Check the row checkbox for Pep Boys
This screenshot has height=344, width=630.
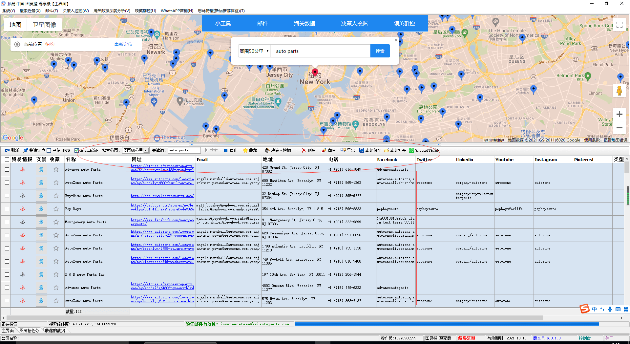pos(7,209)
